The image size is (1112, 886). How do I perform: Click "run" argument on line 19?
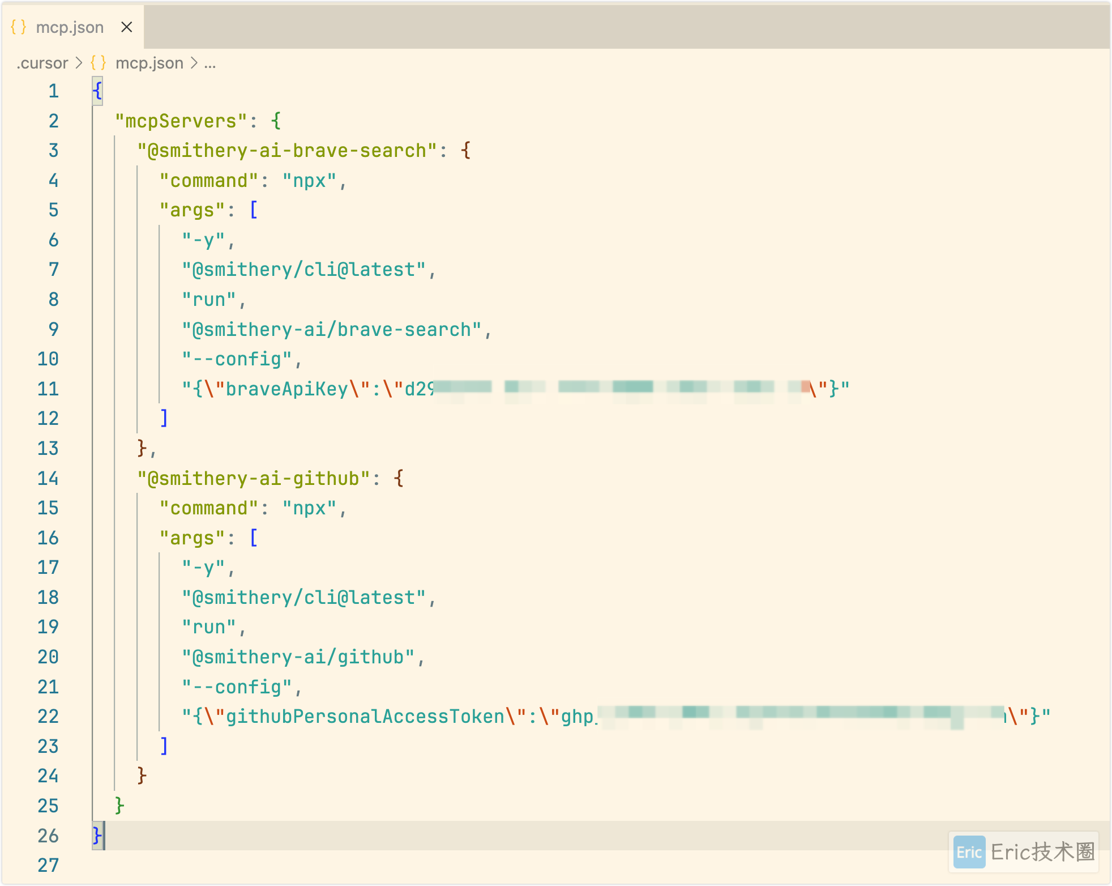[209, 628]
